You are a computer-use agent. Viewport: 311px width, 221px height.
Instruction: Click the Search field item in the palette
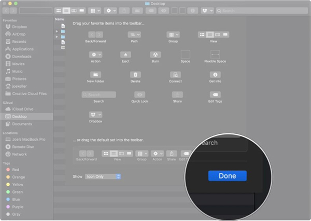(99, 95)
